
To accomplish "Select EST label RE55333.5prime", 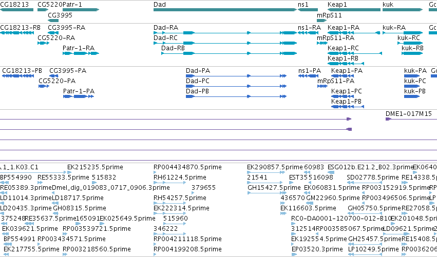I will (63, 177).
